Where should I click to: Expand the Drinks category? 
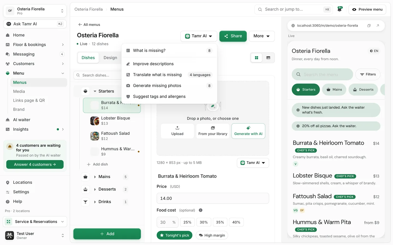coord(95,202)
